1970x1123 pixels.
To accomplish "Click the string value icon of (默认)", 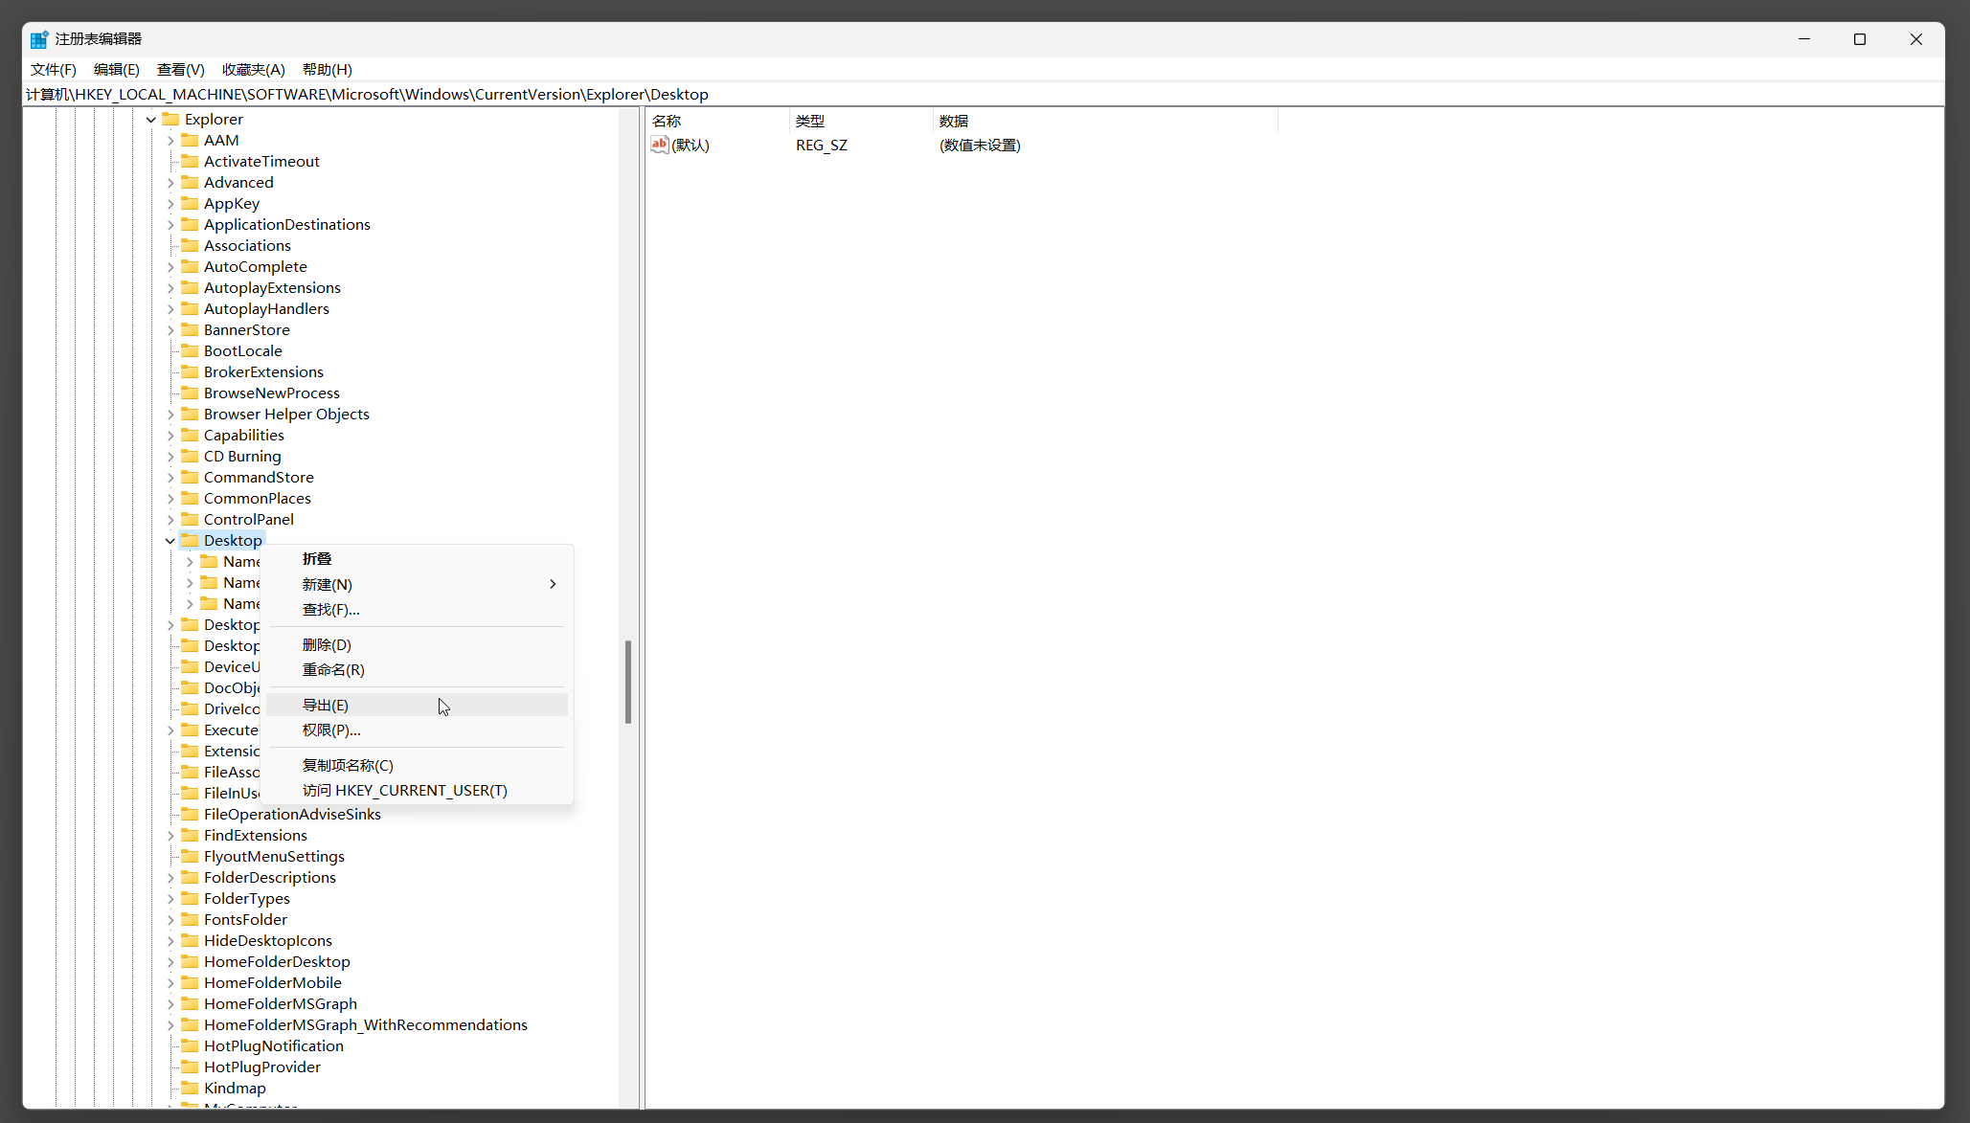I will tap(659, 145).
